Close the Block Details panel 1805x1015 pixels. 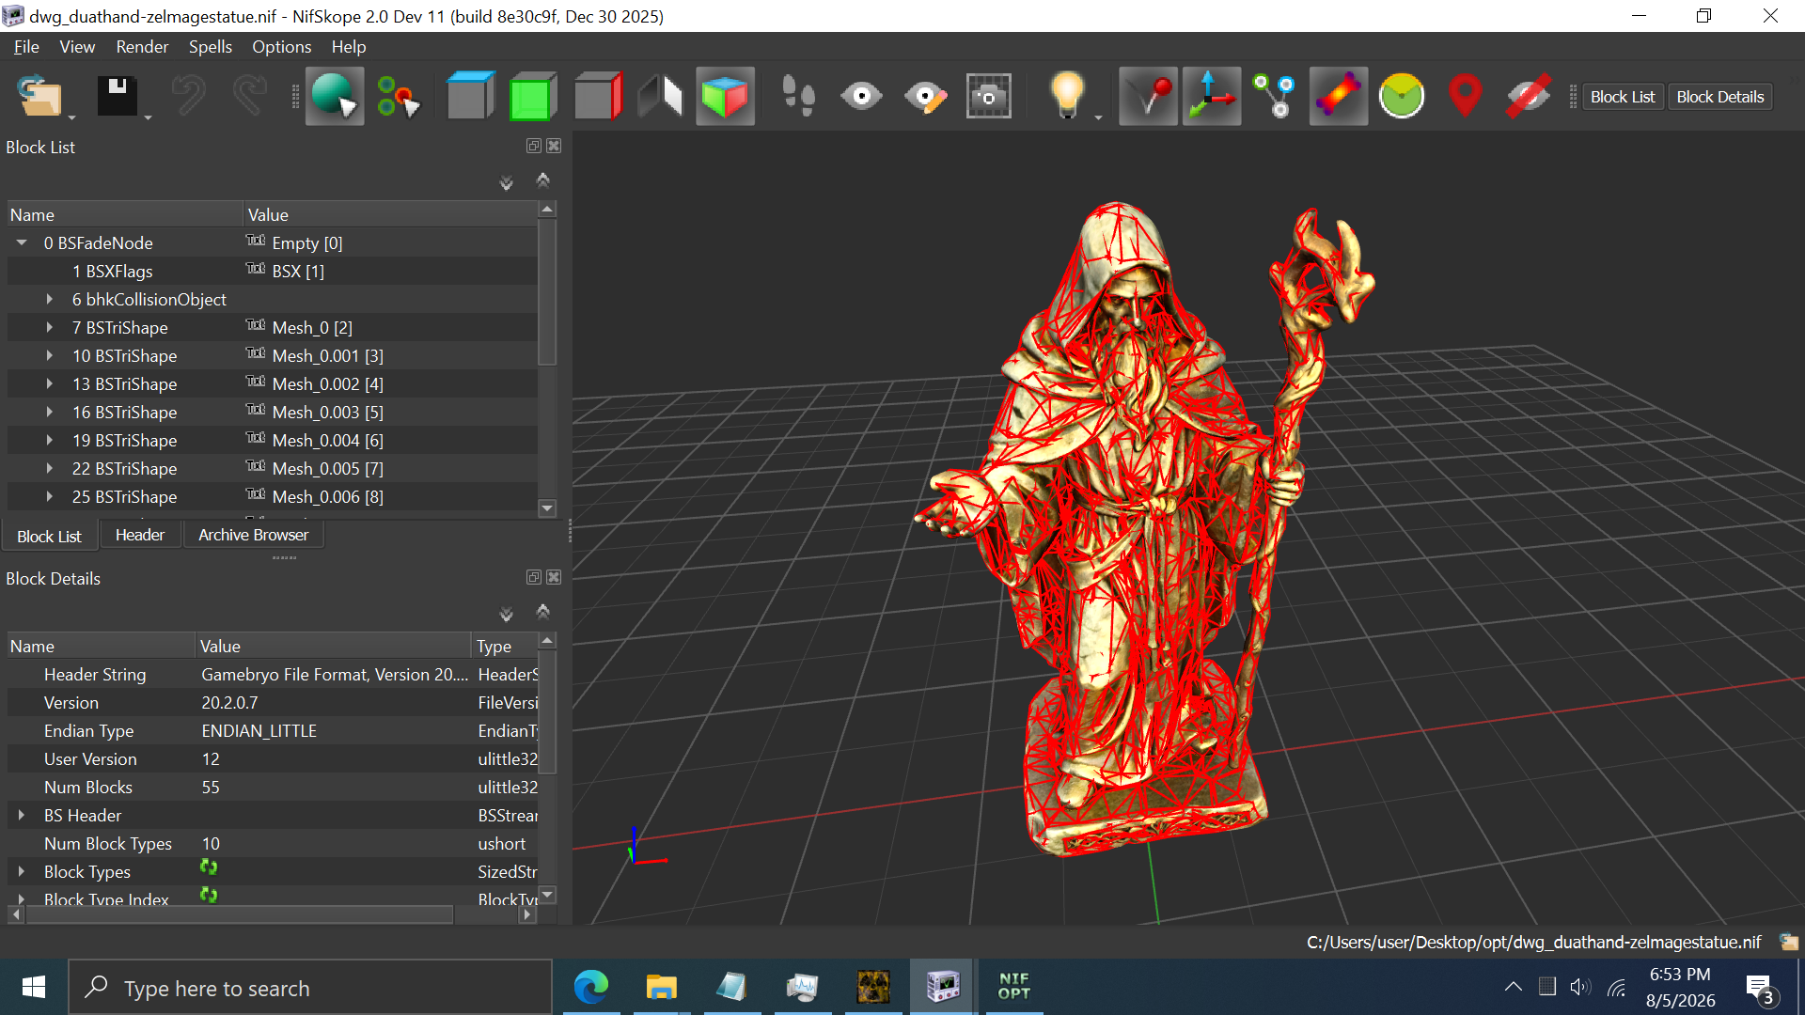[x=554, y=577]
